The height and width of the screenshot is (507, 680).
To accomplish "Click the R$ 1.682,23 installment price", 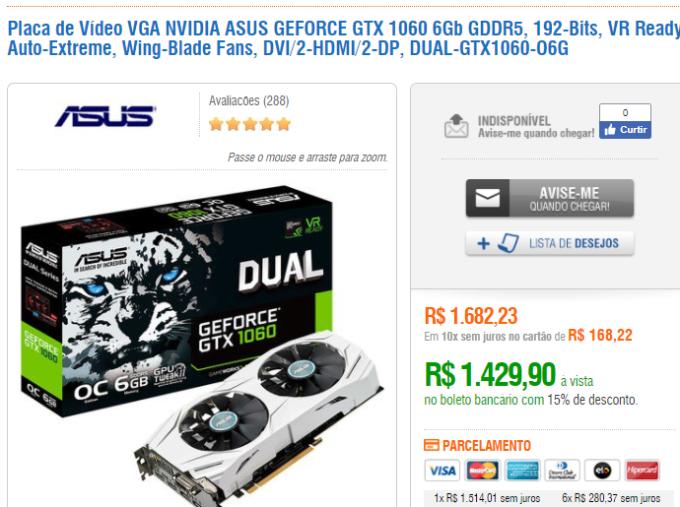I will (x=471, y=316).
